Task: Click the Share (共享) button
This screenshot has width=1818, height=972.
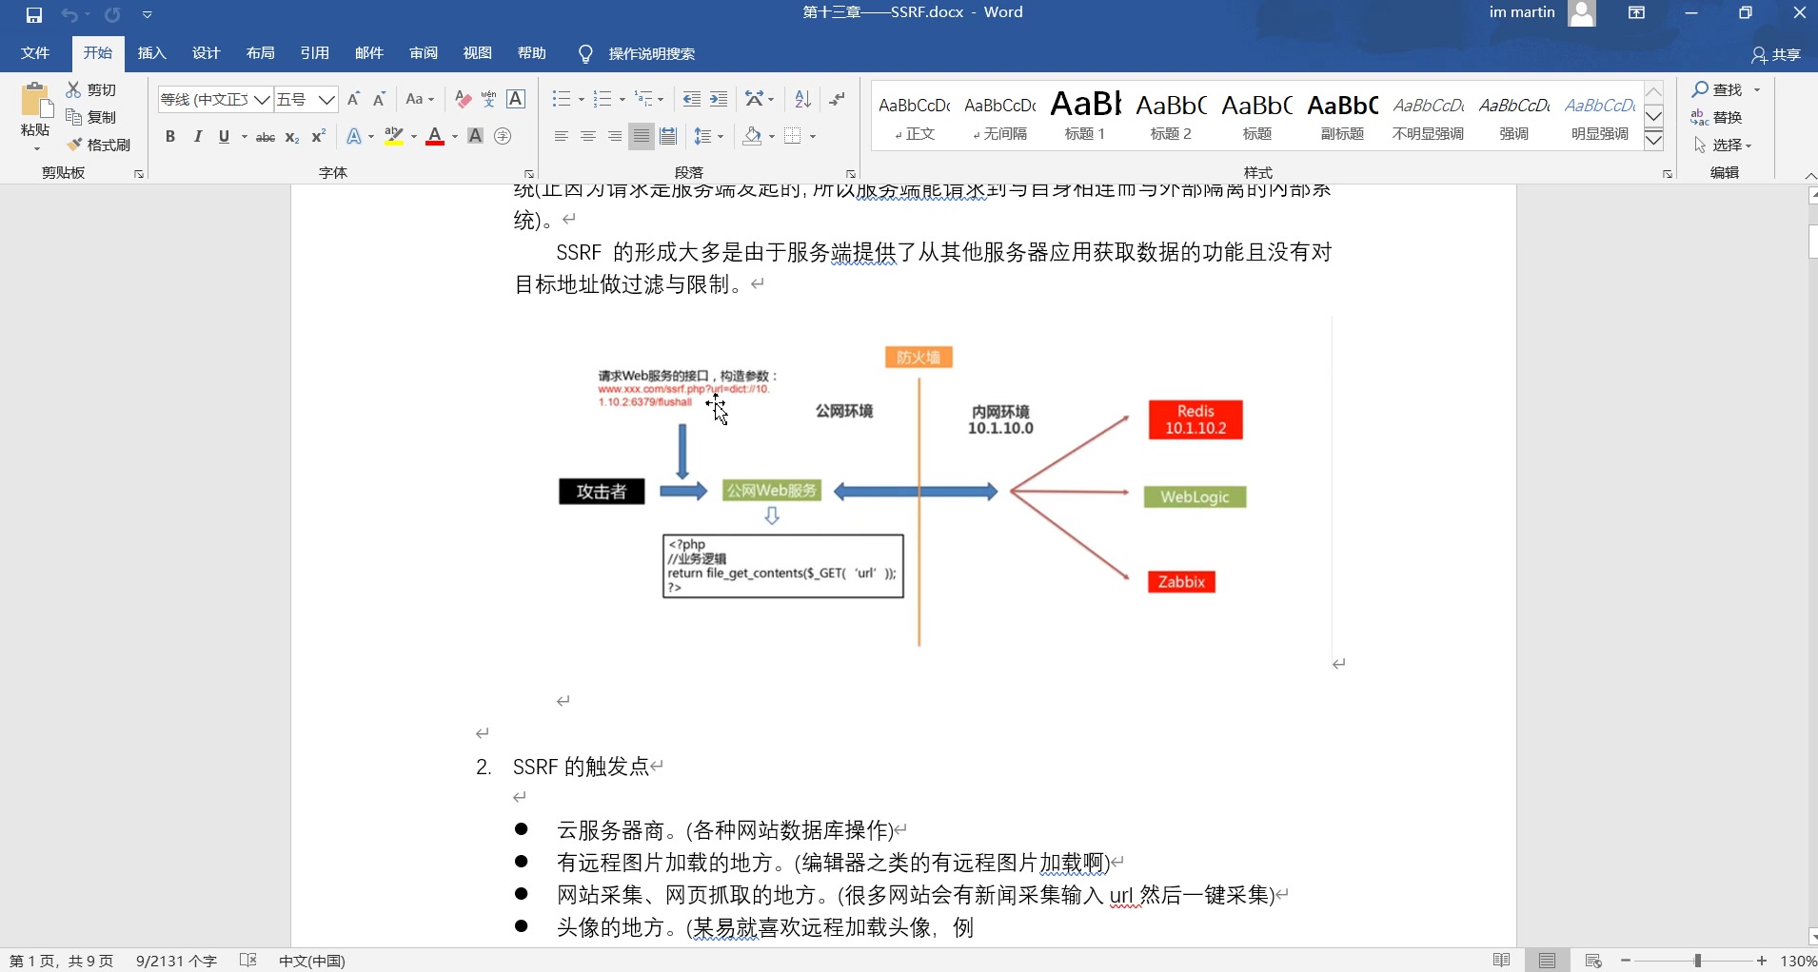Action: click(x=1776, y=54)
